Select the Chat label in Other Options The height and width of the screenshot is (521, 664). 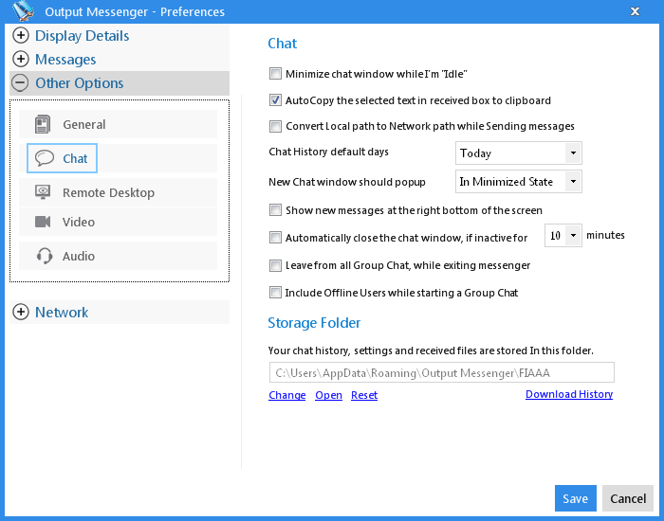click(75, 158)
